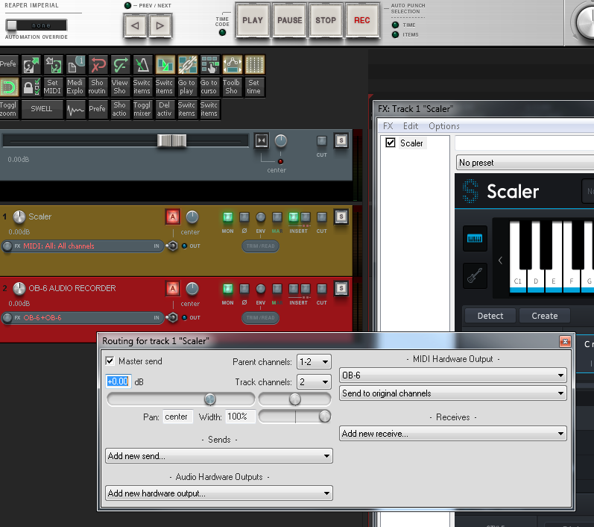
Task: Click the Scaler track ENV envelope button
Action: click(x=261, y=217)
